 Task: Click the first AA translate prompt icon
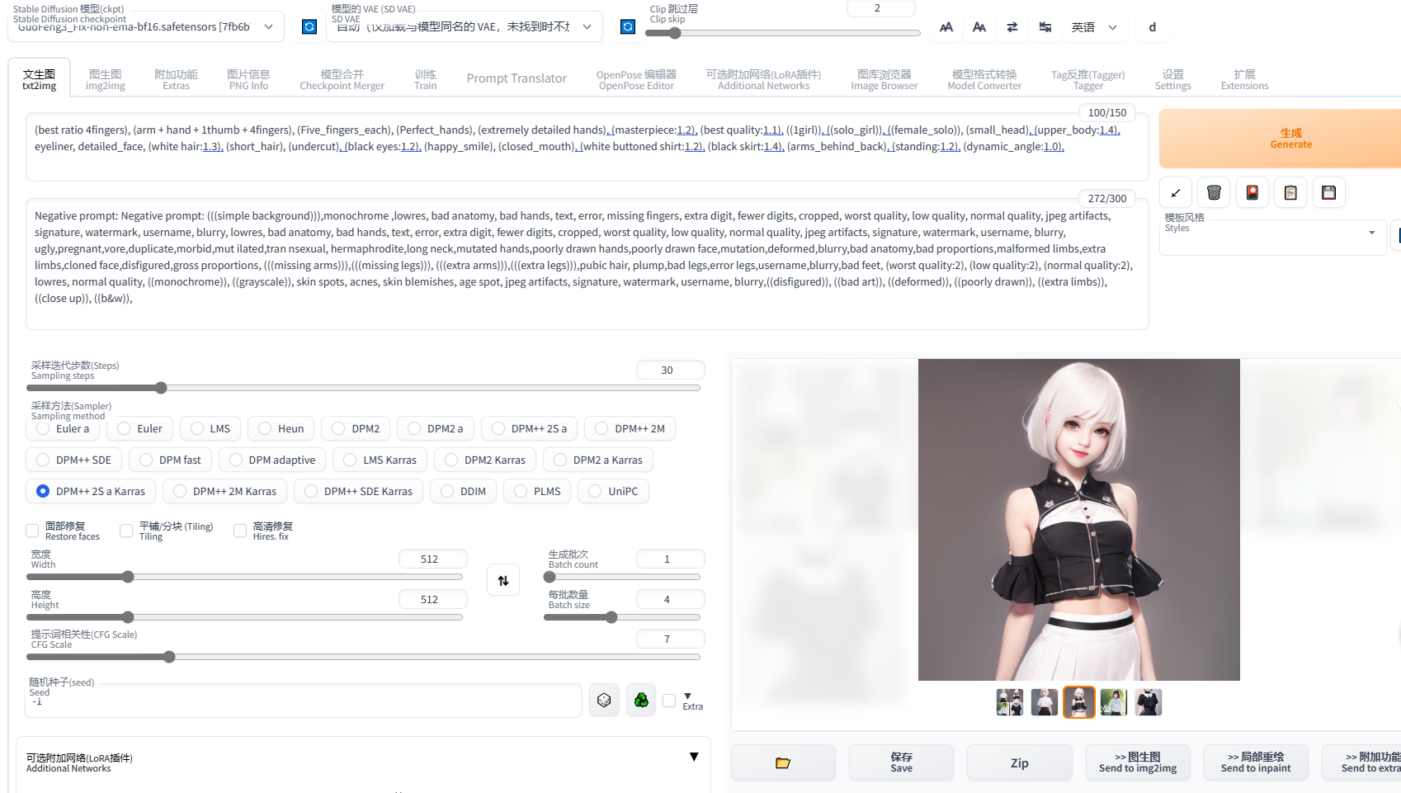[946, 27]
